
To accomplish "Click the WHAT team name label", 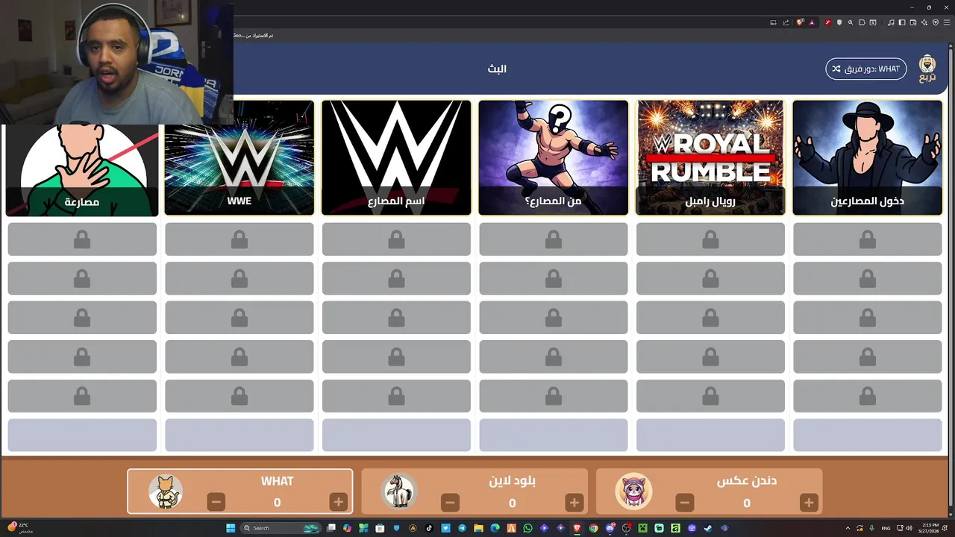I will coord(277,481).
